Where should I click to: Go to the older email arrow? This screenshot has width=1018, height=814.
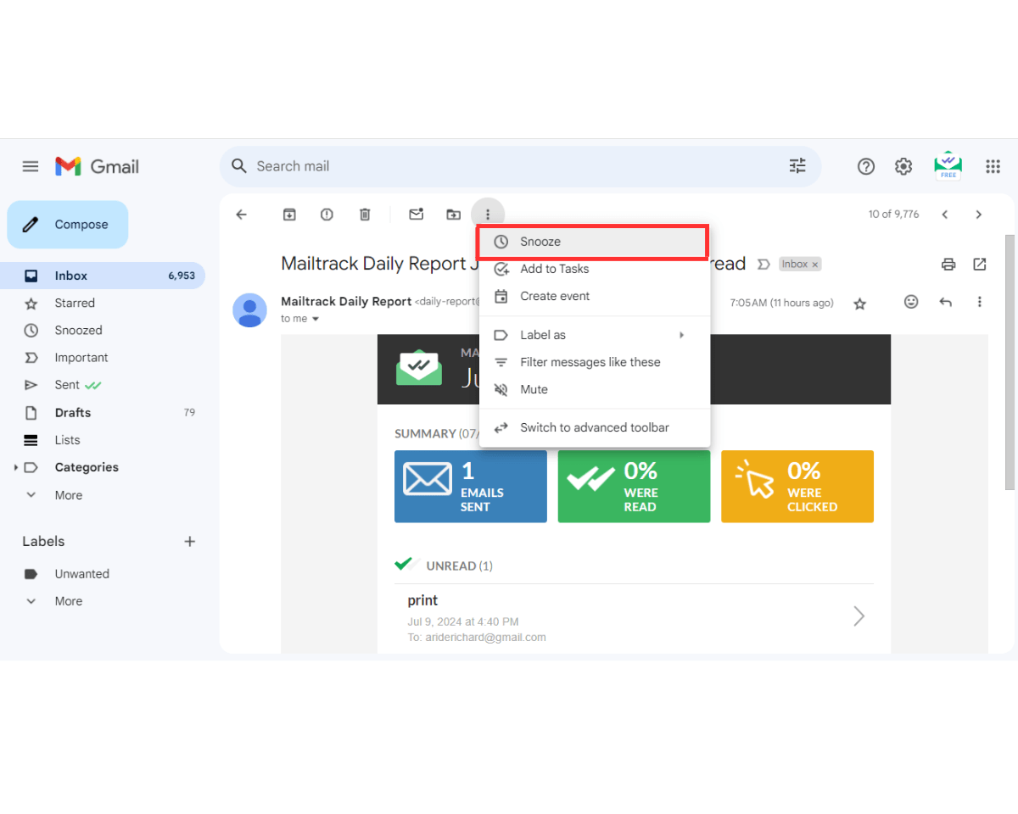point(978,215)
